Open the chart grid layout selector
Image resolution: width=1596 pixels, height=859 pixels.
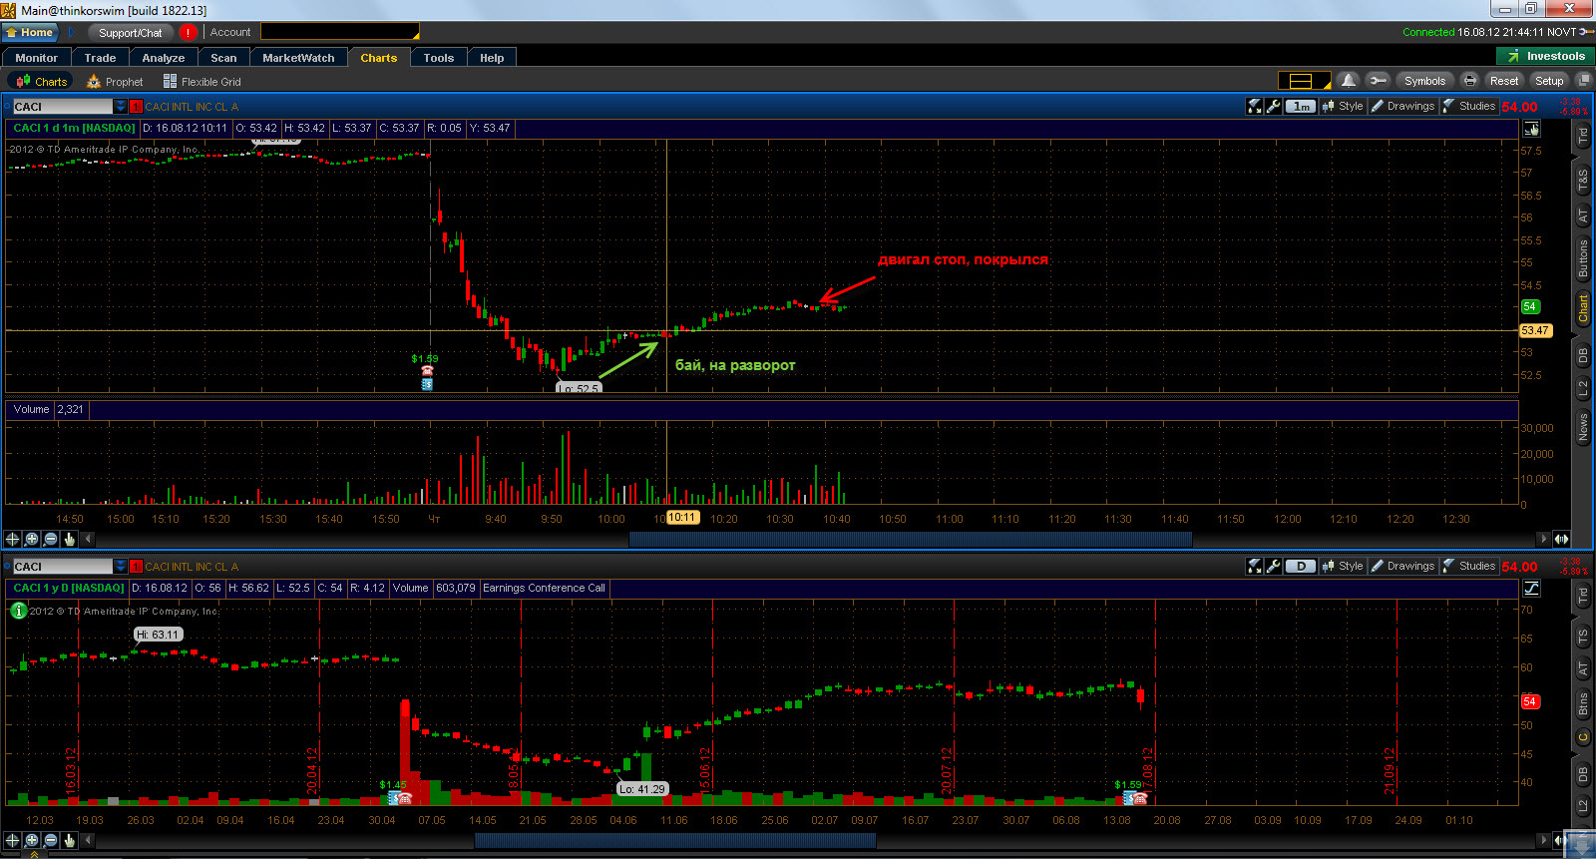[1305, 81]
